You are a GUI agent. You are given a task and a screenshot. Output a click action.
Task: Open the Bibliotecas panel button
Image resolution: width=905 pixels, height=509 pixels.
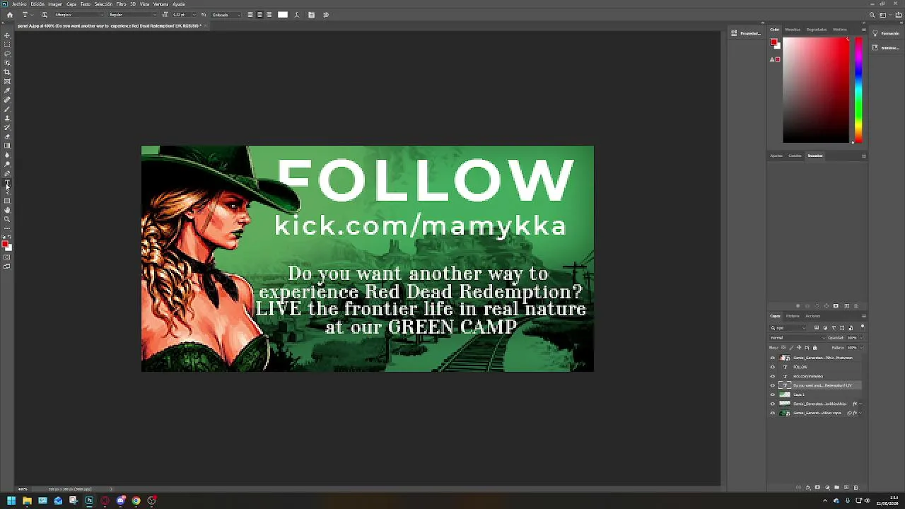pos(885,47)
